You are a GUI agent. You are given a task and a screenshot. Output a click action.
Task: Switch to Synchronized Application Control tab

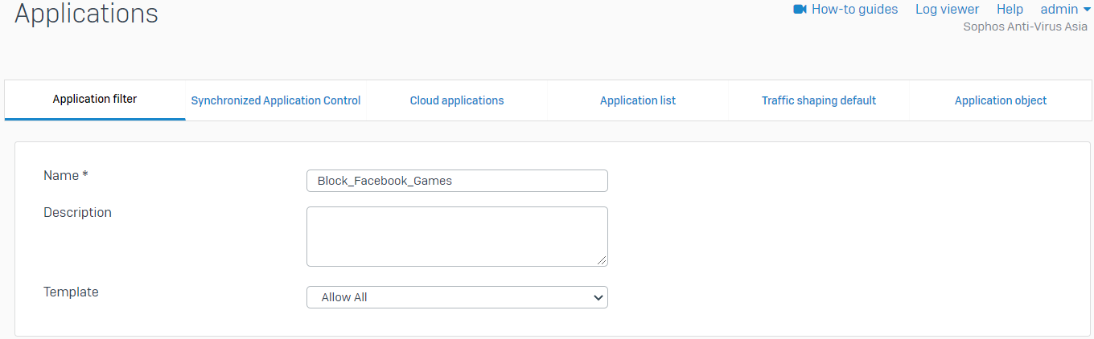click(x=276, y=100)
